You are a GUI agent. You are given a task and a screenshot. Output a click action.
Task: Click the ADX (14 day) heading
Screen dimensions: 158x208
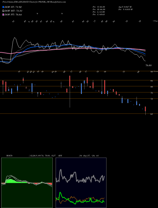click(x=78, y=156)
